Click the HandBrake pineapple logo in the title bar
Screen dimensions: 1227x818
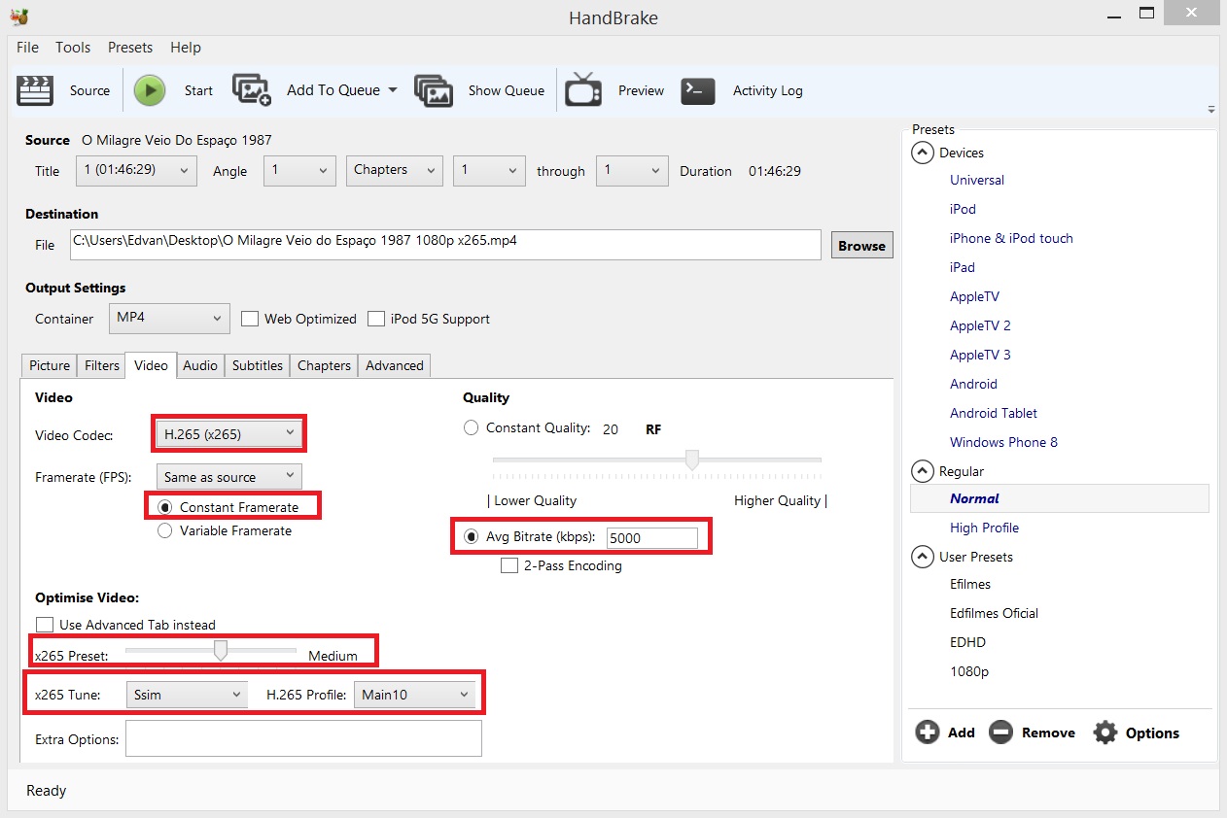(18, 17)
